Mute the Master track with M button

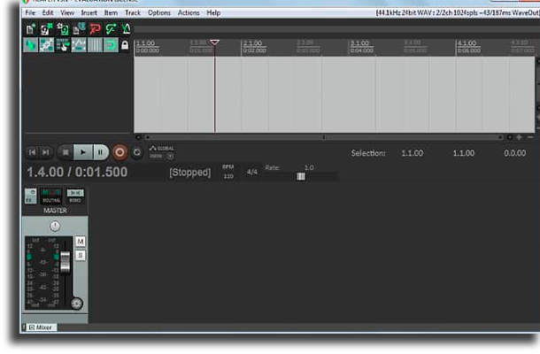tap(81, 242)
